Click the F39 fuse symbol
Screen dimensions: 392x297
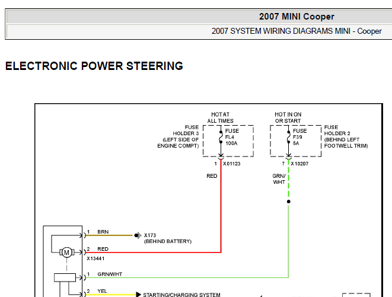[288, 137]
